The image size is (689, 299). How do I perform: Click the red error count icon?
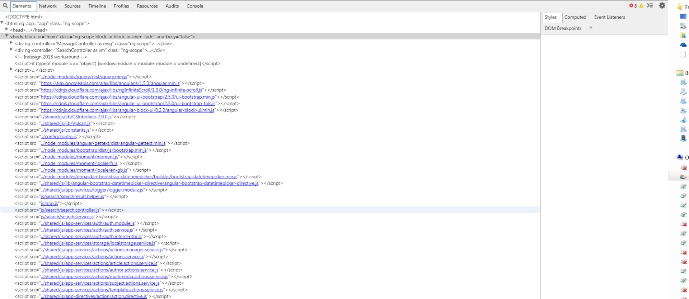[x=631, y=5]
